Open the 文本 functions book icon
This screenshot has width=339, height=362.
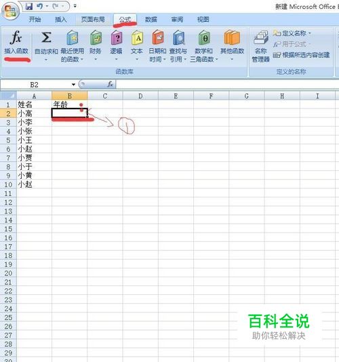137,38
